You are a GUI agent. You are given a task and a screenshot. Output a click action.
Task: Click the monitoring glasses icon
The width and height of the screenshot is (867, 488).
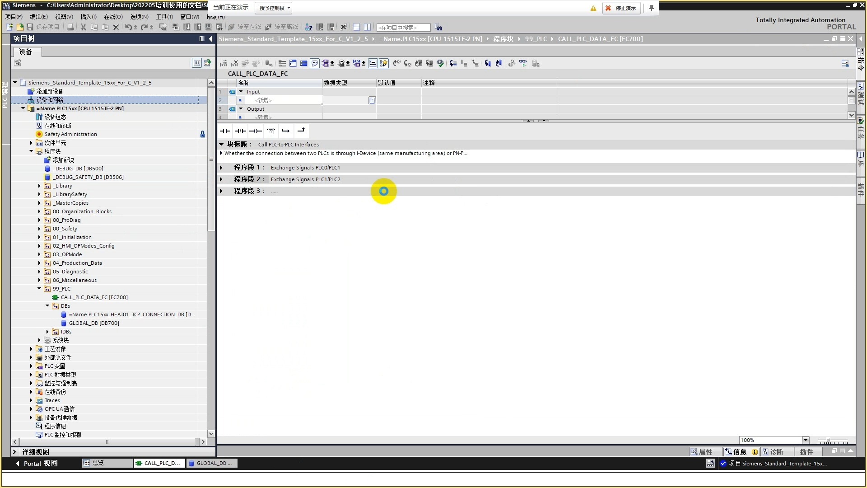pos(522,63)
